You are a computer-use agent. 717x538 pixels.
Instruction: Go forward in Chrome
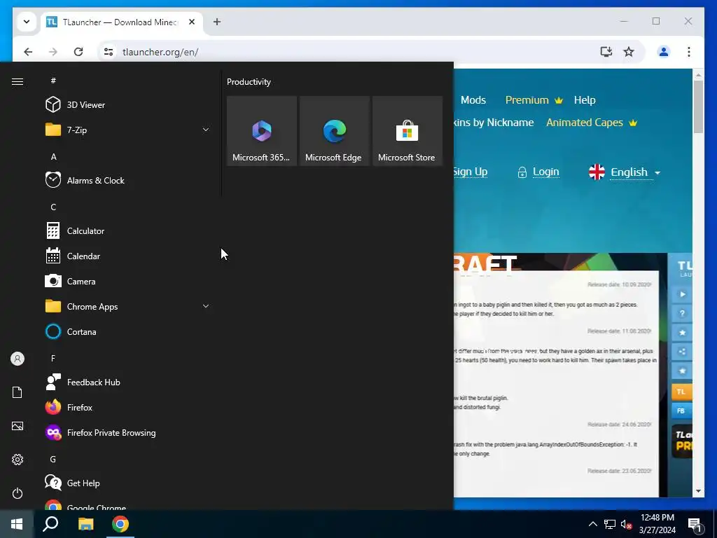[53, 52]
